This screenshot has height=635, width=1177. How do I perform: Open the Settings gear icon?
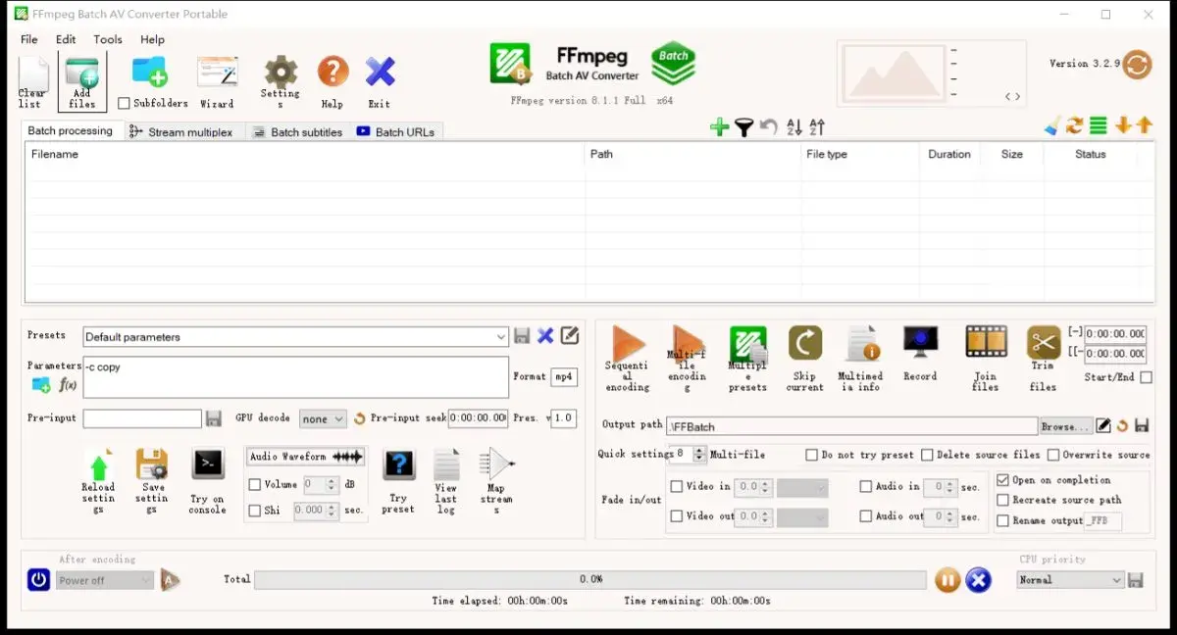tap(281, 72)
